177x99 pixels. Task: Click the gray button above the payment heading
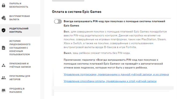(x=68, y=1)
